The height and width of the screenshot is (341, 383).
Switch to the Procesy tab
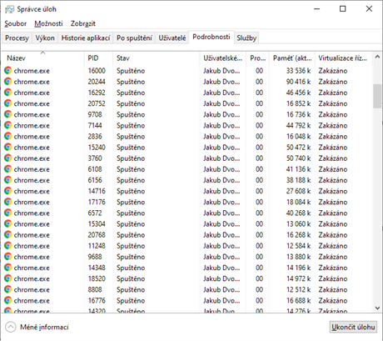tap(17, 38)
